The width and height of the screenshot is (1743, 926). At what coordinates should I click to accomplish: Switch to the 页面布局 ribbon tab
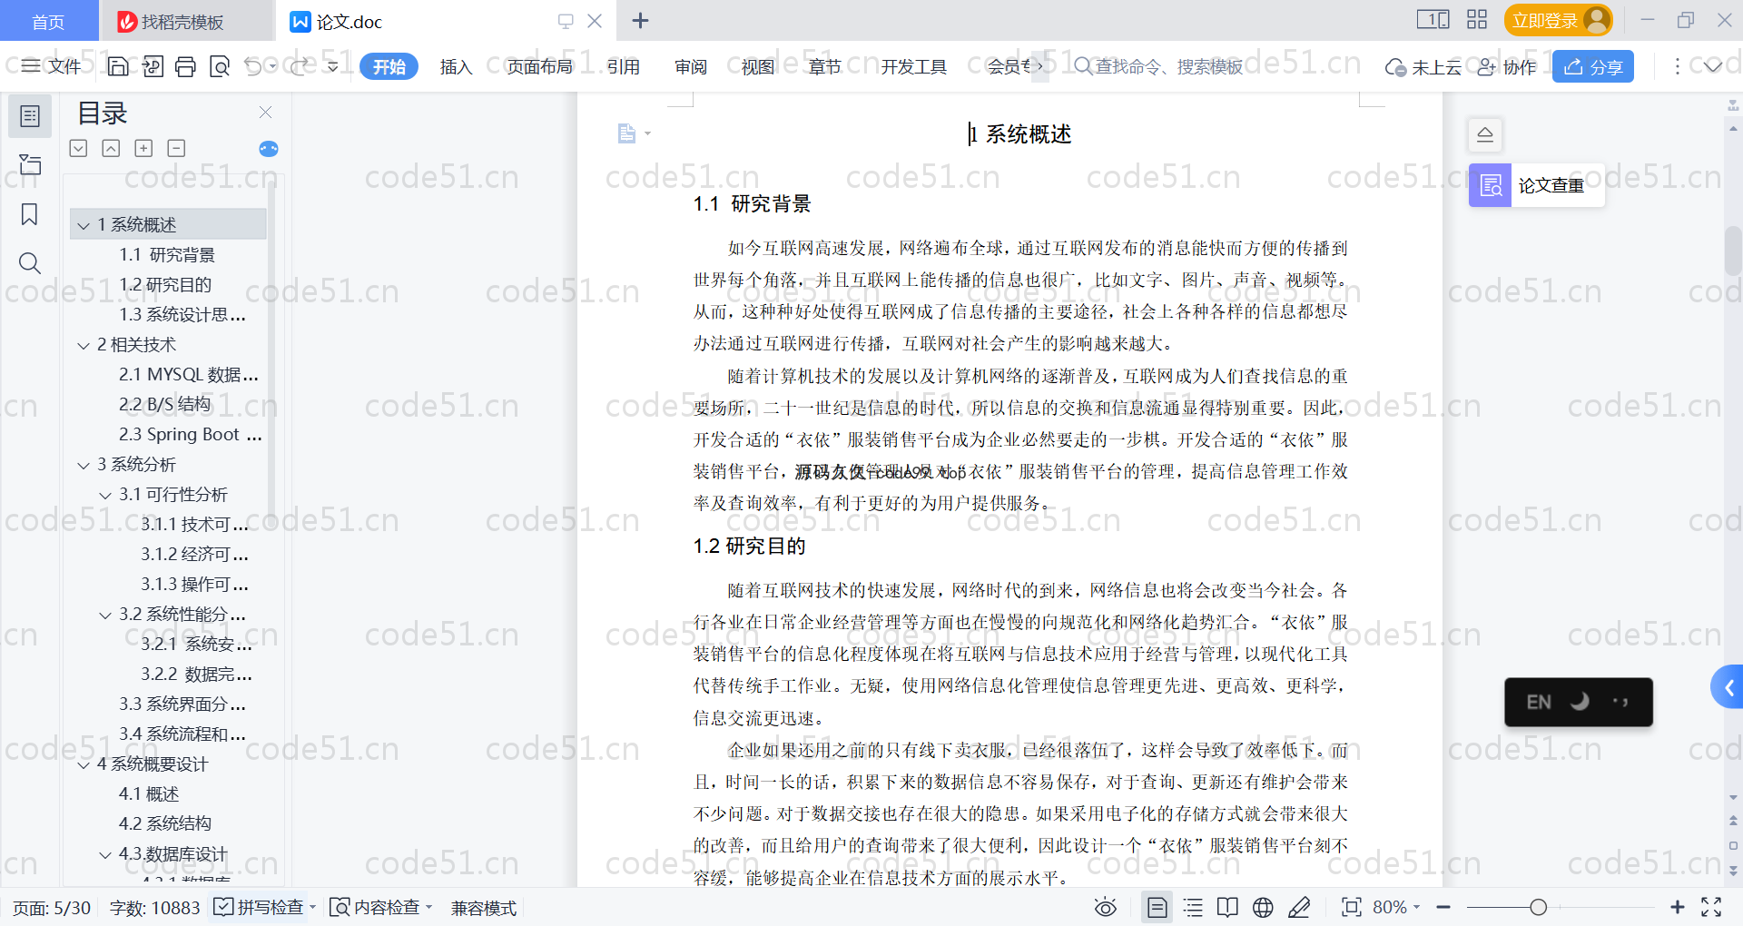coord(539,66)
